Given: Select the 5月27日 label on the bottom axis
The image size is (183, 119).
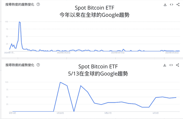Looking at the screenshot, I should [108, 113].
